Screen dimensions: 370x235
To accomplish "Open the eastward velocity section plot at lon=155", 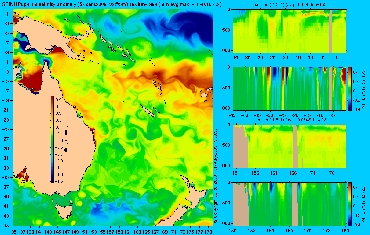I will click(289, 89).
